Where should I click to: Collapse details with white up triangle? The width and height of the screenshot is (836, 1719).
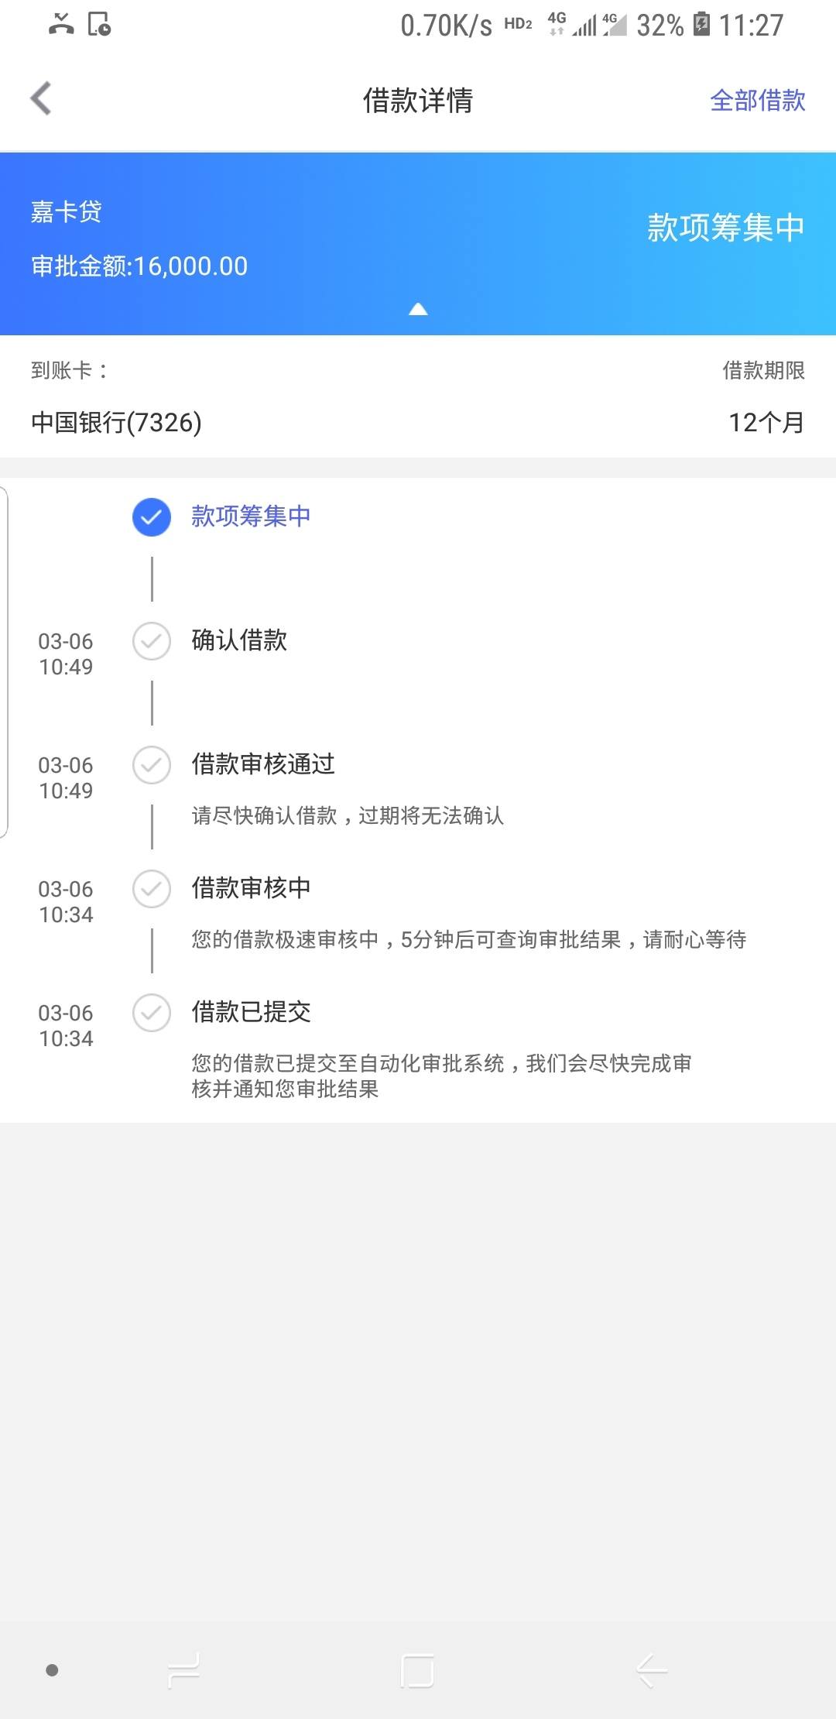click(418, 309)
